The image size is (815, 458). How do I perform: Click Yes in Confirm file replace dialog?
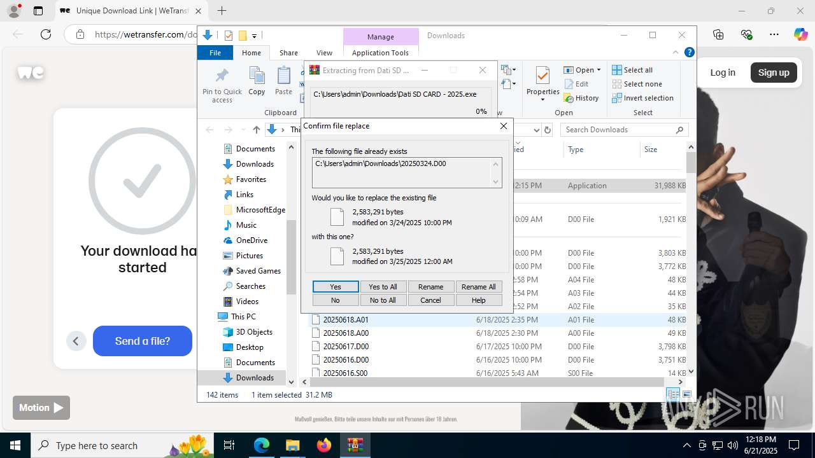[336, 287]
